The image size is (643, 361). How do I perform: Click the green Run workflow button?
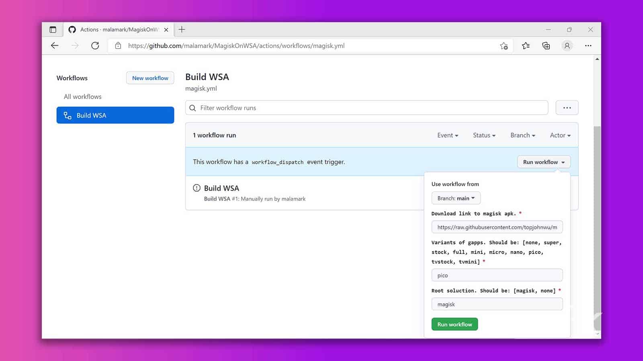(x=455, y=324)
